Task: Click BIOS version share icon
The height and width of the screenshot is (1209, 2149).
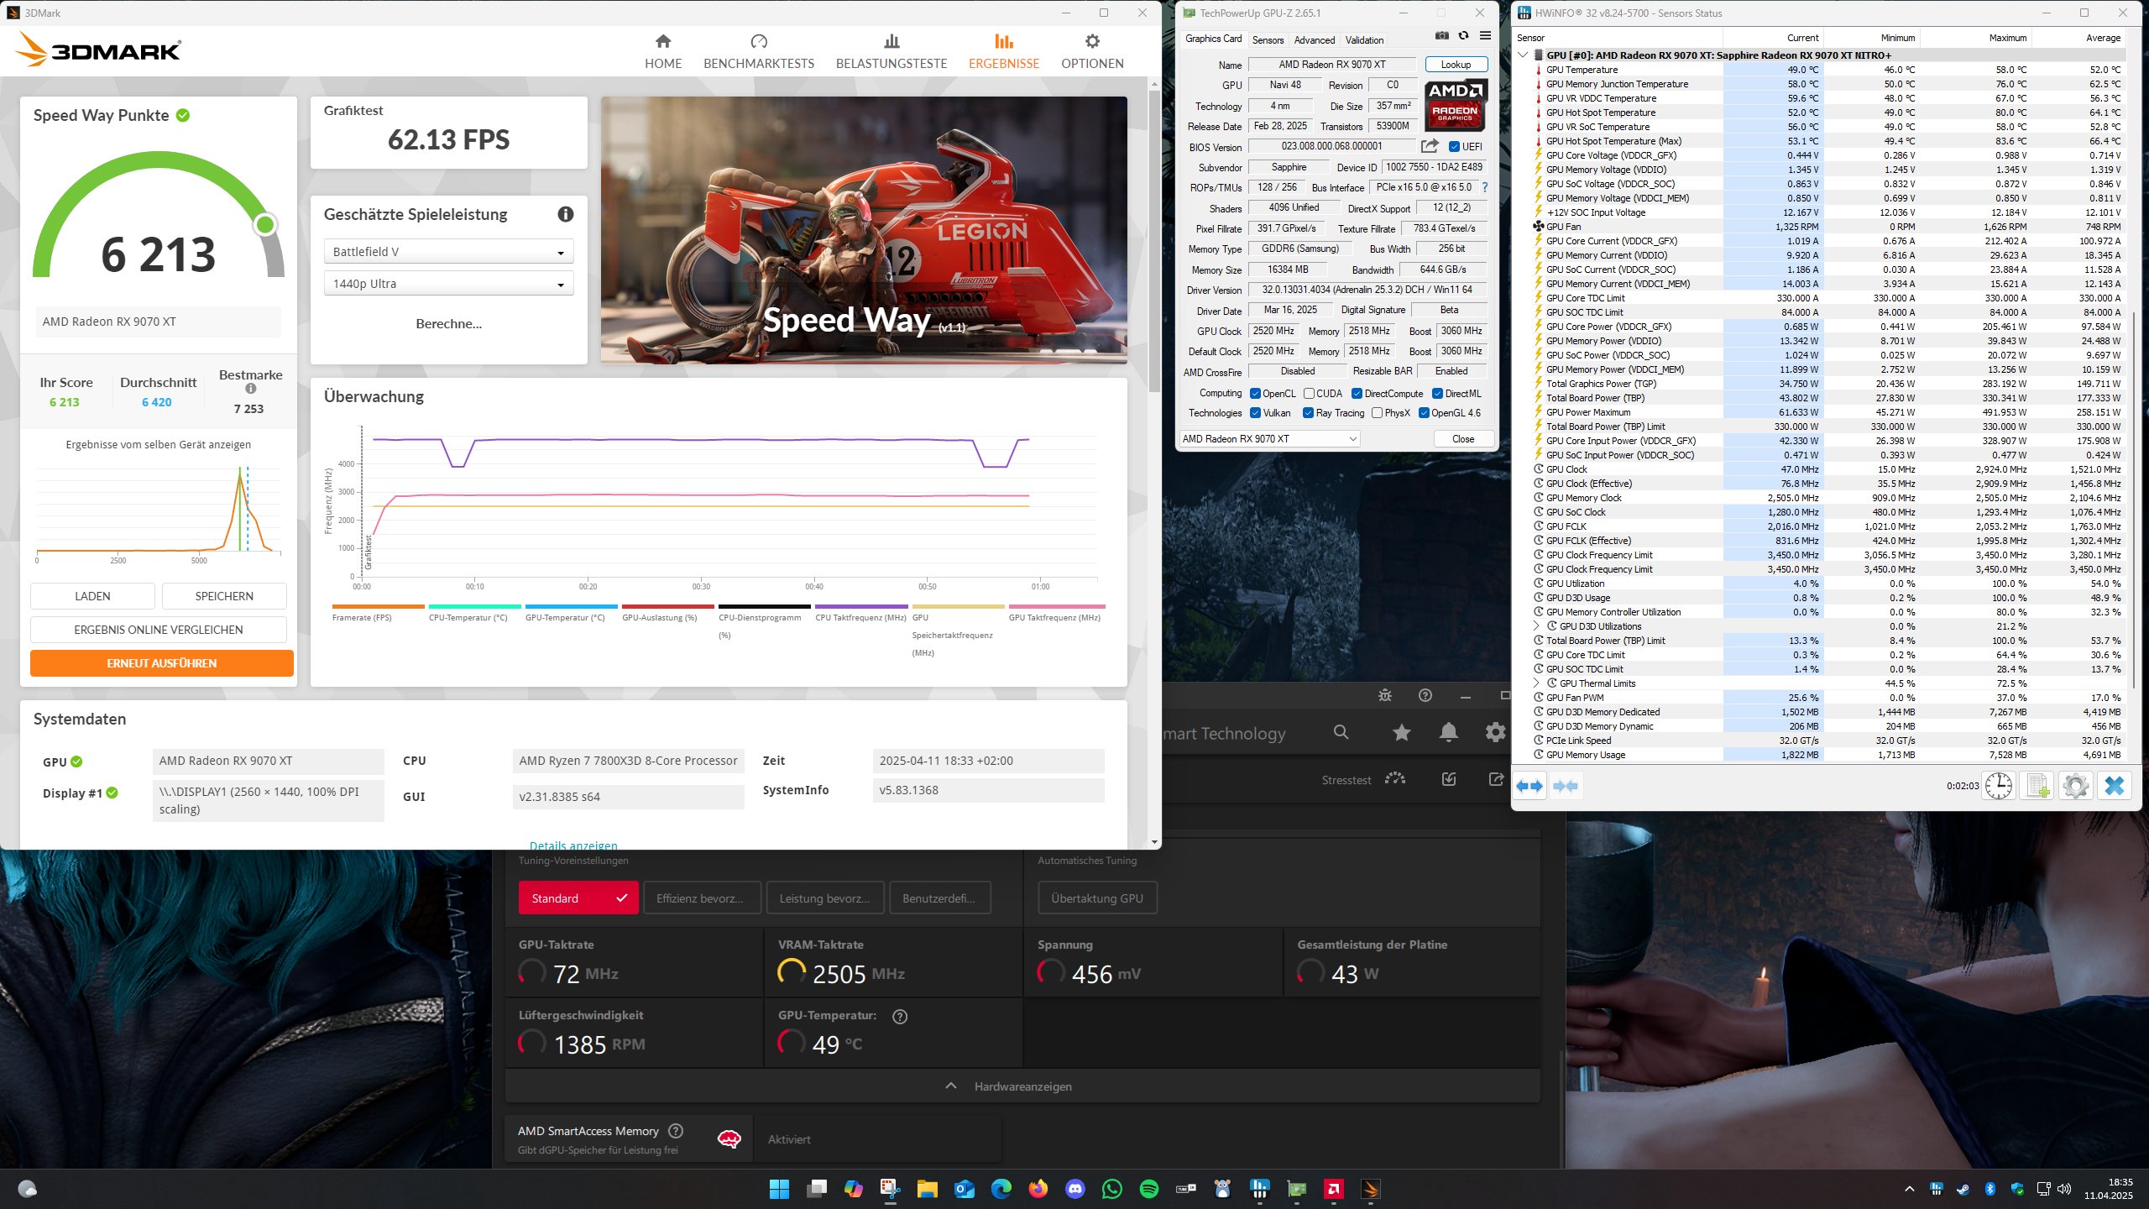Action: [x=1430, y=146]
